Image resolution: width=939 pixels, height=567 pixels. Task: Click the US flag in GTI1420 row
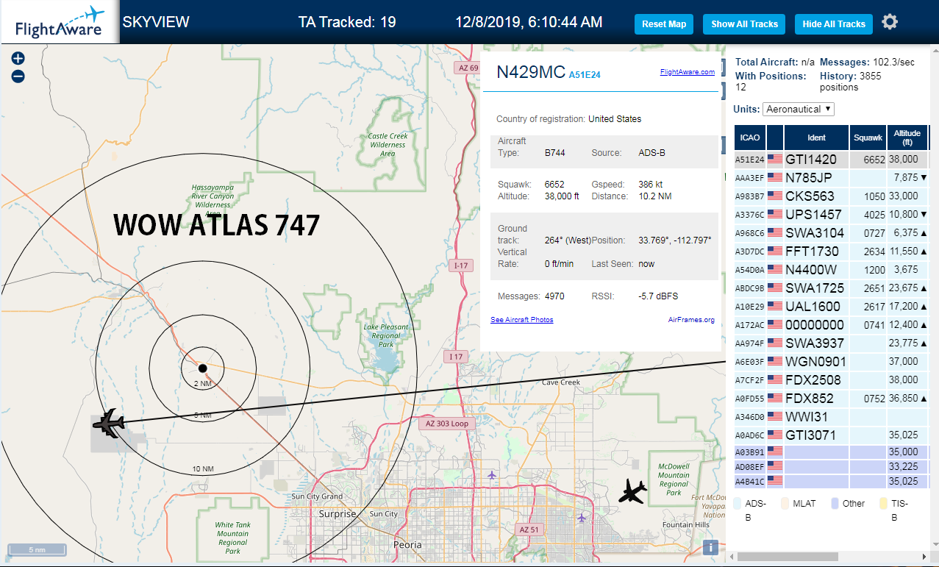coord(774,159)
